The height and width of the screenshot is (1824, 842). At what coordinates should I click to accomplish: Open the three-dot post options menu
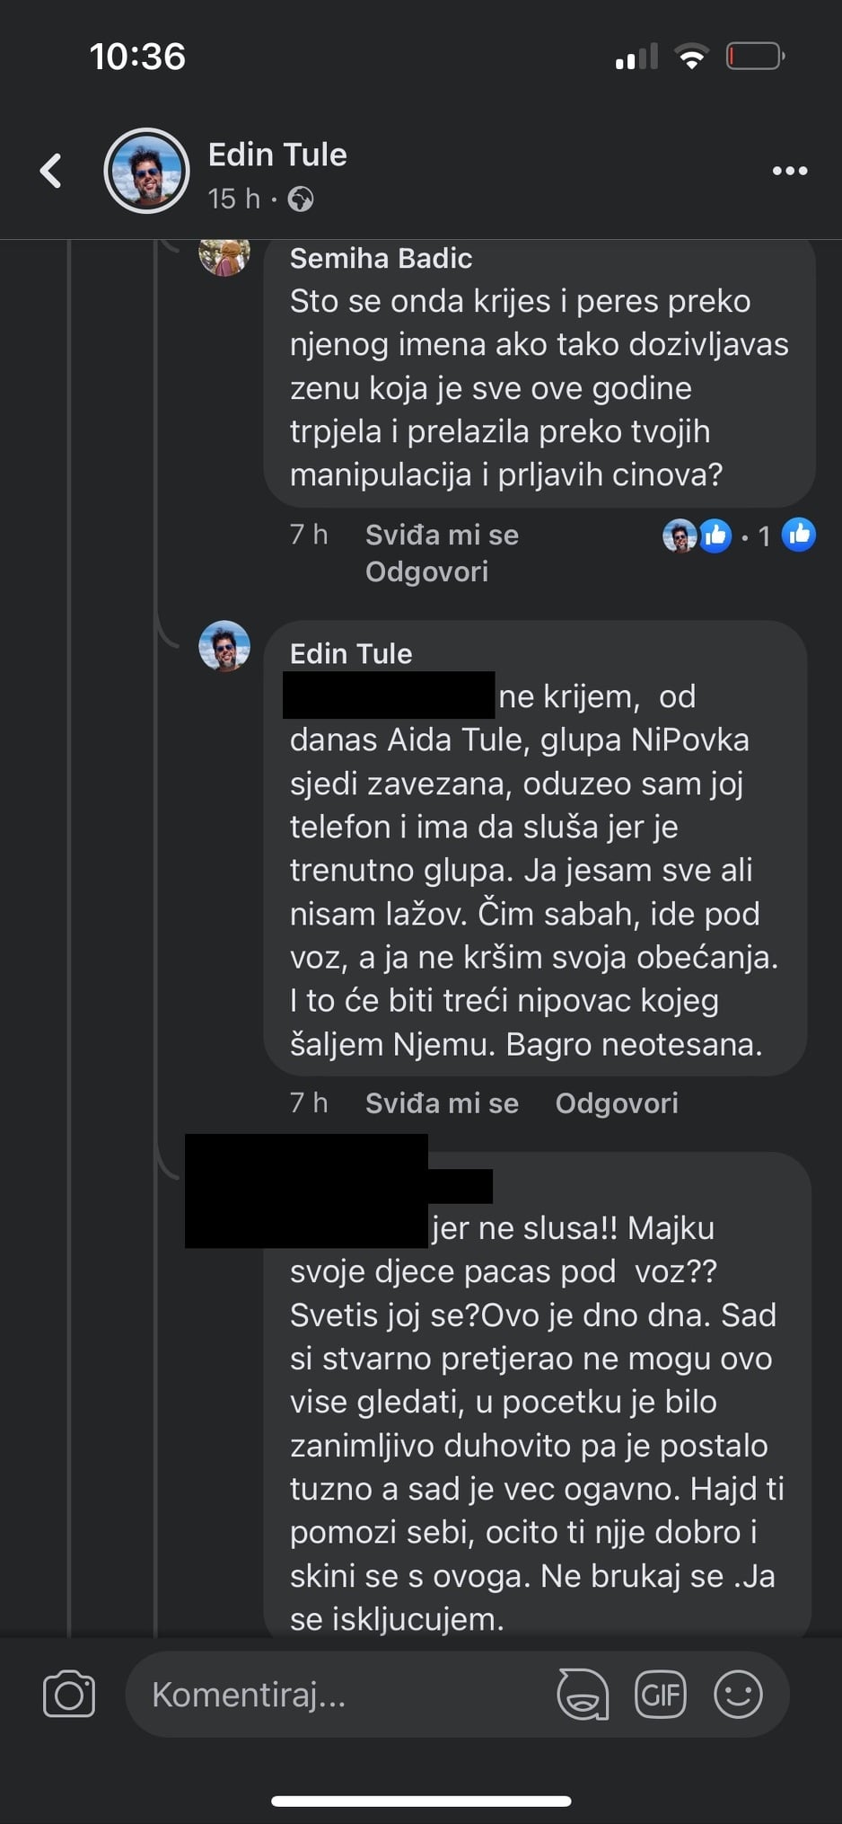pyautogui.click(x=790, y=171)
